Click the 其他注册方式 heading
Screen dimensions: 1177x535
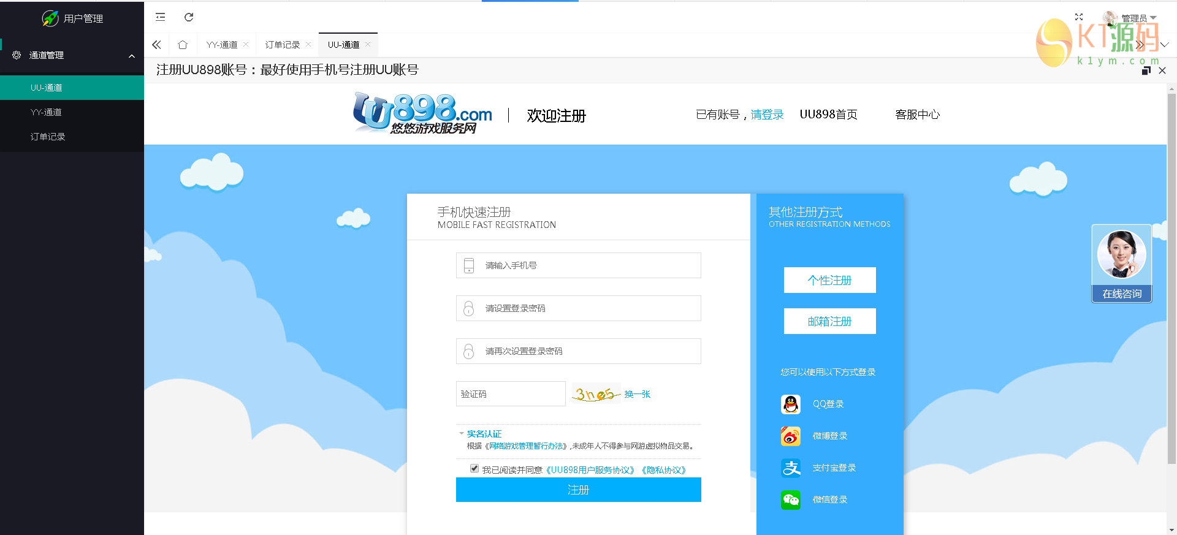coord(806,212)
